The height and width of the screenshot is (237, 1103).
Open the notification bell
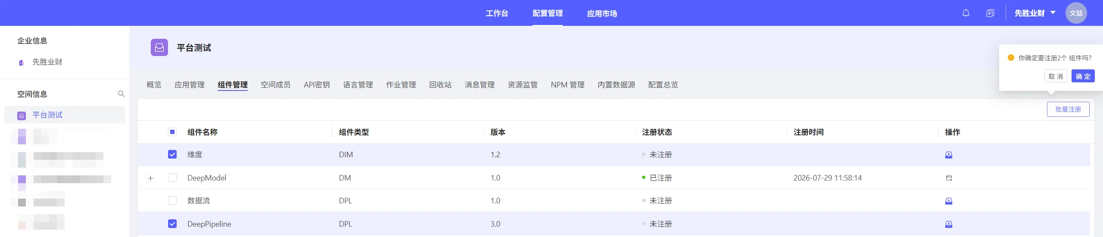point(966,13)
